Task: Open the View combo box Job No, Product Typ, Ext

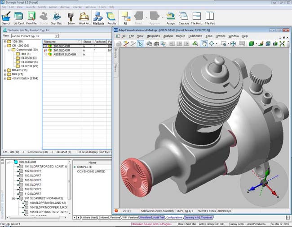Action: 35,36
